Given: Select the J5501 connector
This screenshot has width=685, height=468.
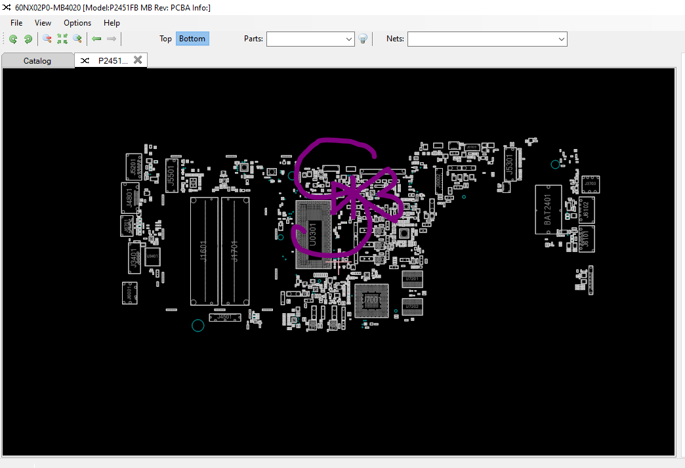Looking at the screenshot, I should pos(172,175).
